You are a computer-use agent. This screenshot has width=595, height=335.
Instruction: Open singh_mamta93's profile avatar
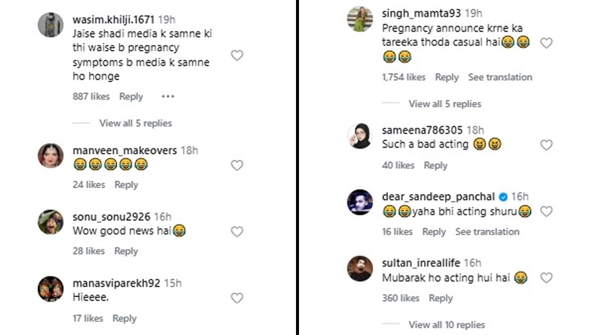click(360, 19)
